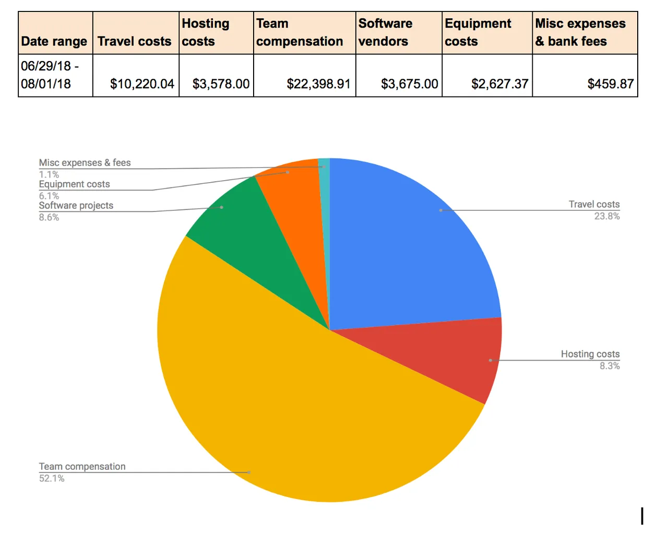
Task: Click the "Equipment costs" chart label
Action: [x=74, y=184]
